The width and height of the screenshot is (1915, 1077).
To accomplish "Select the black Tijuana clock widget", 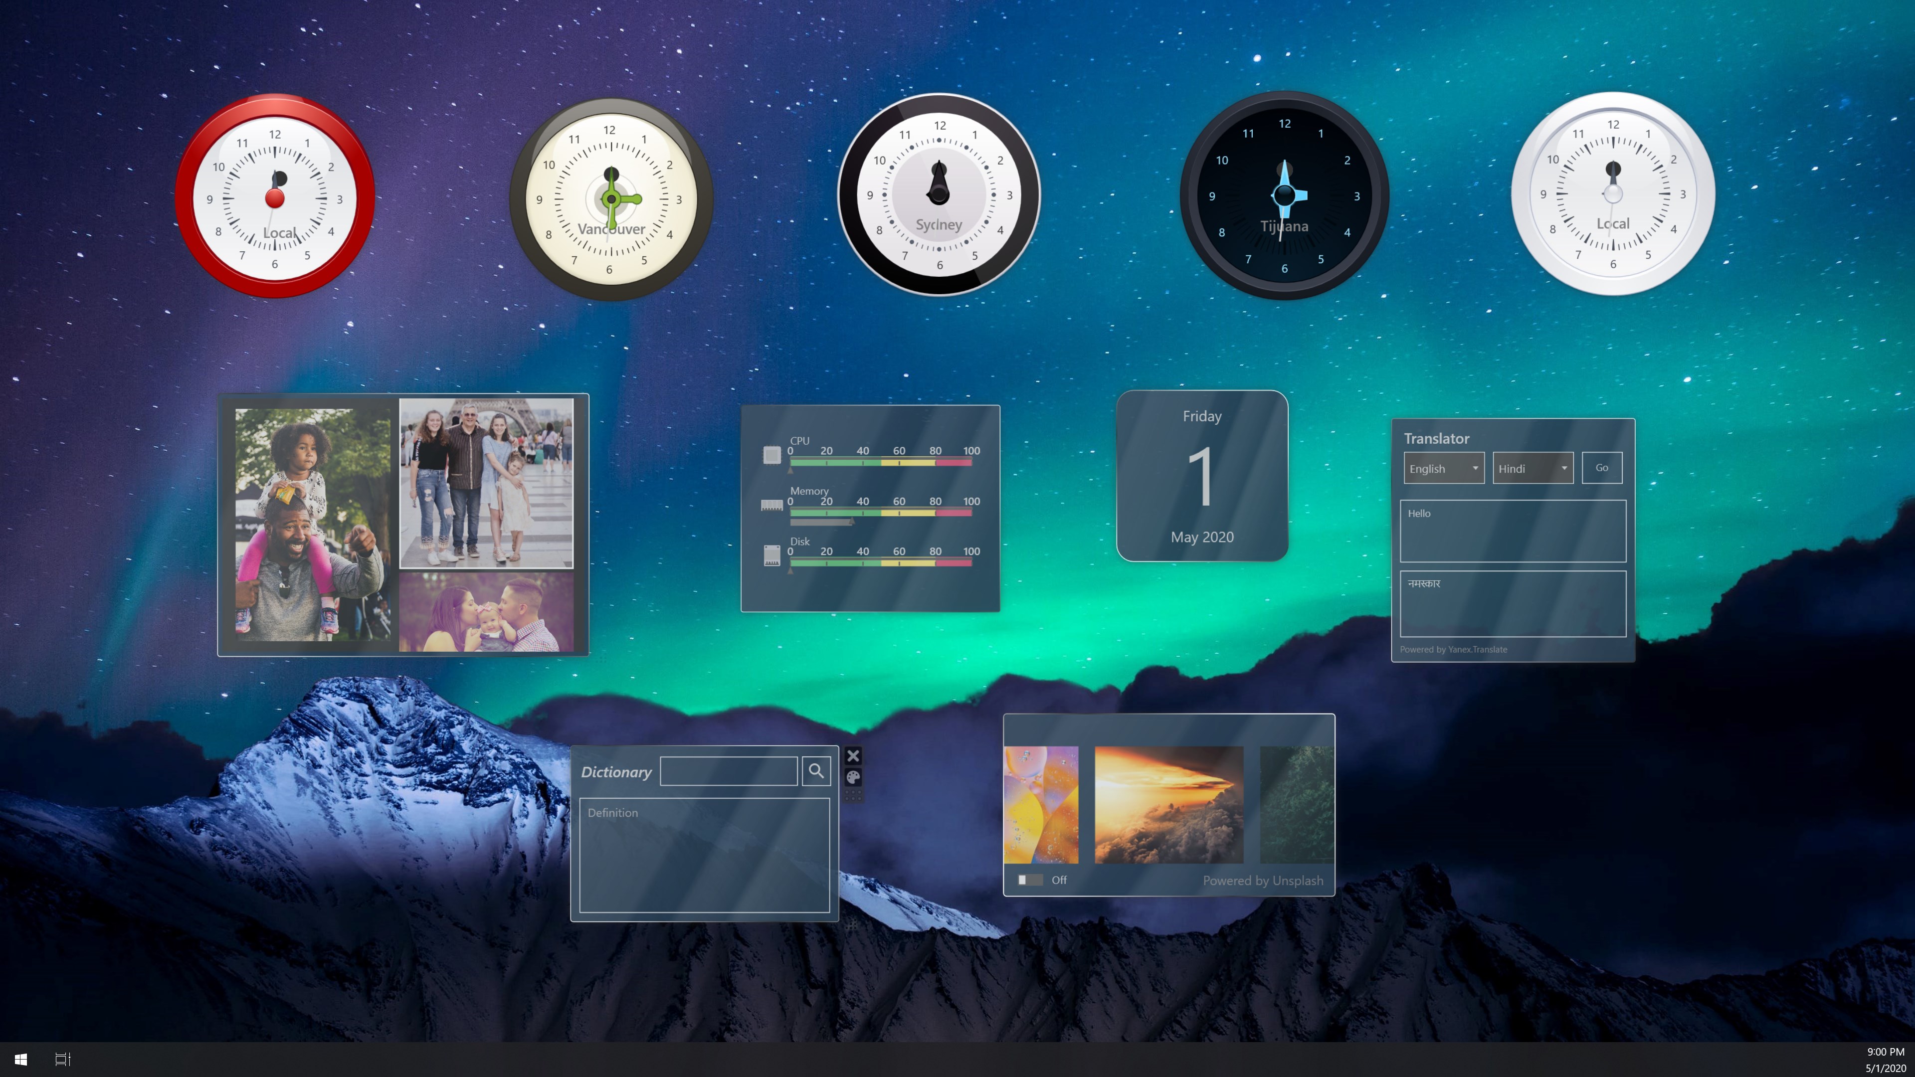I will [1285, 195].
